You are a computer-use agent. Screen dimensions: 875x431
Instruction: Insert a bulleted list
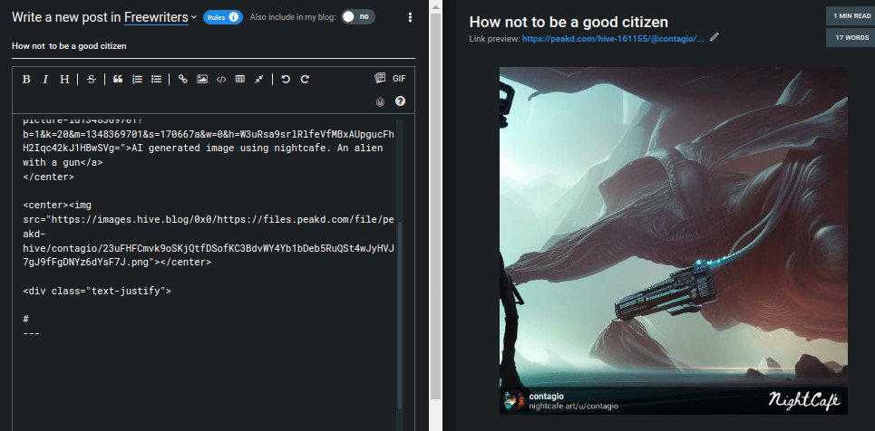[156, 79]
